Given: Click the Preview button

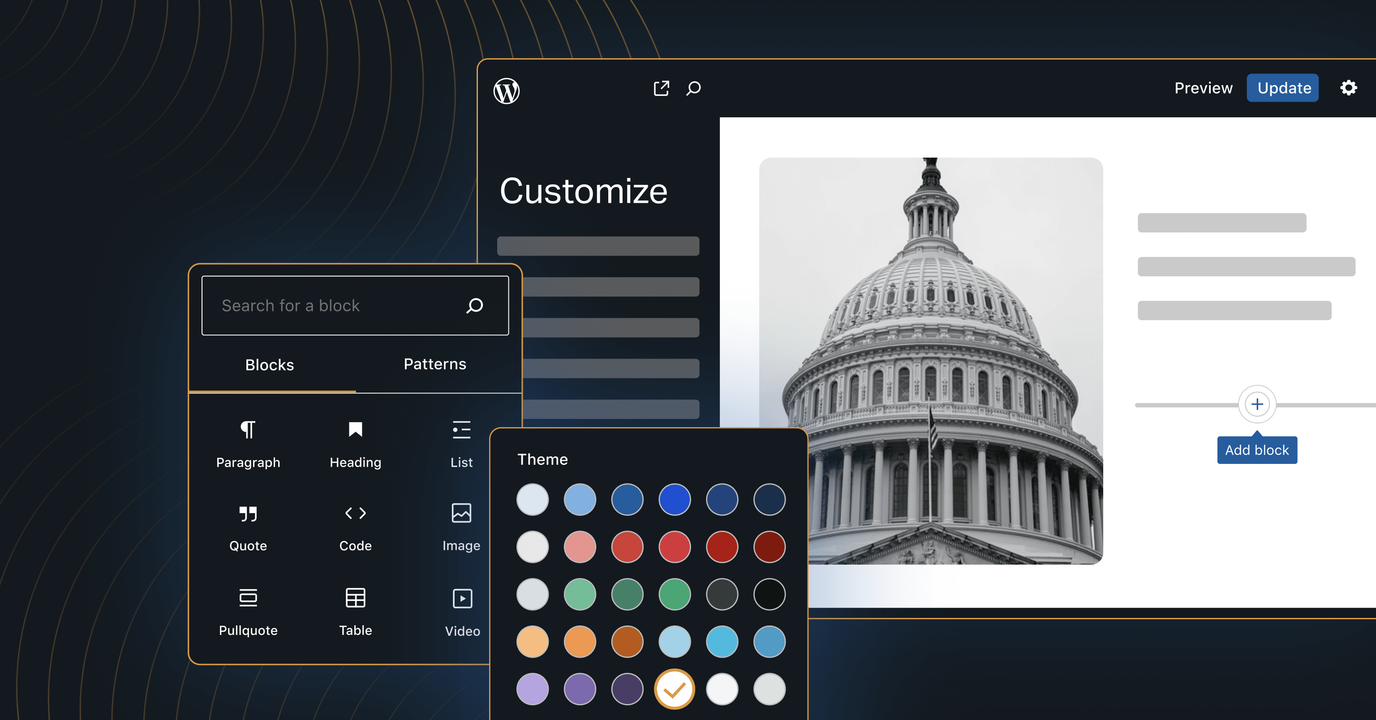Looking at the screenshot, I should click(1203, 88).
